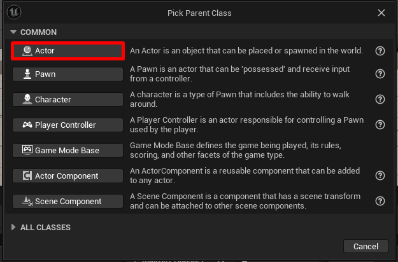This screenshot has width=398, height=262.
Task: Cancel the Pick Parent Class dialog
Action: (366, 246)
